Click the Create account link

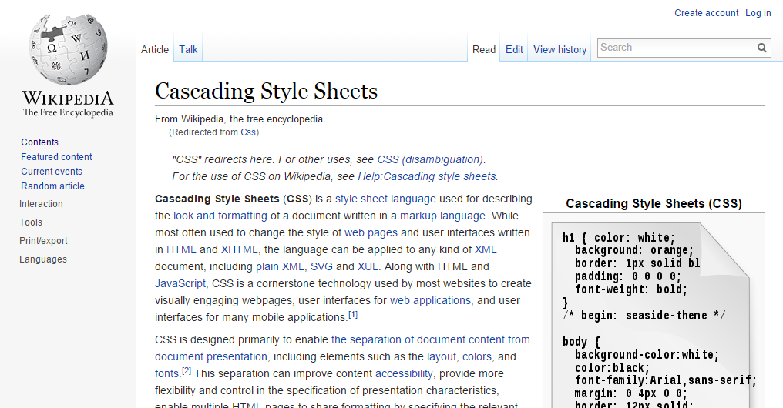coord(706,13)
